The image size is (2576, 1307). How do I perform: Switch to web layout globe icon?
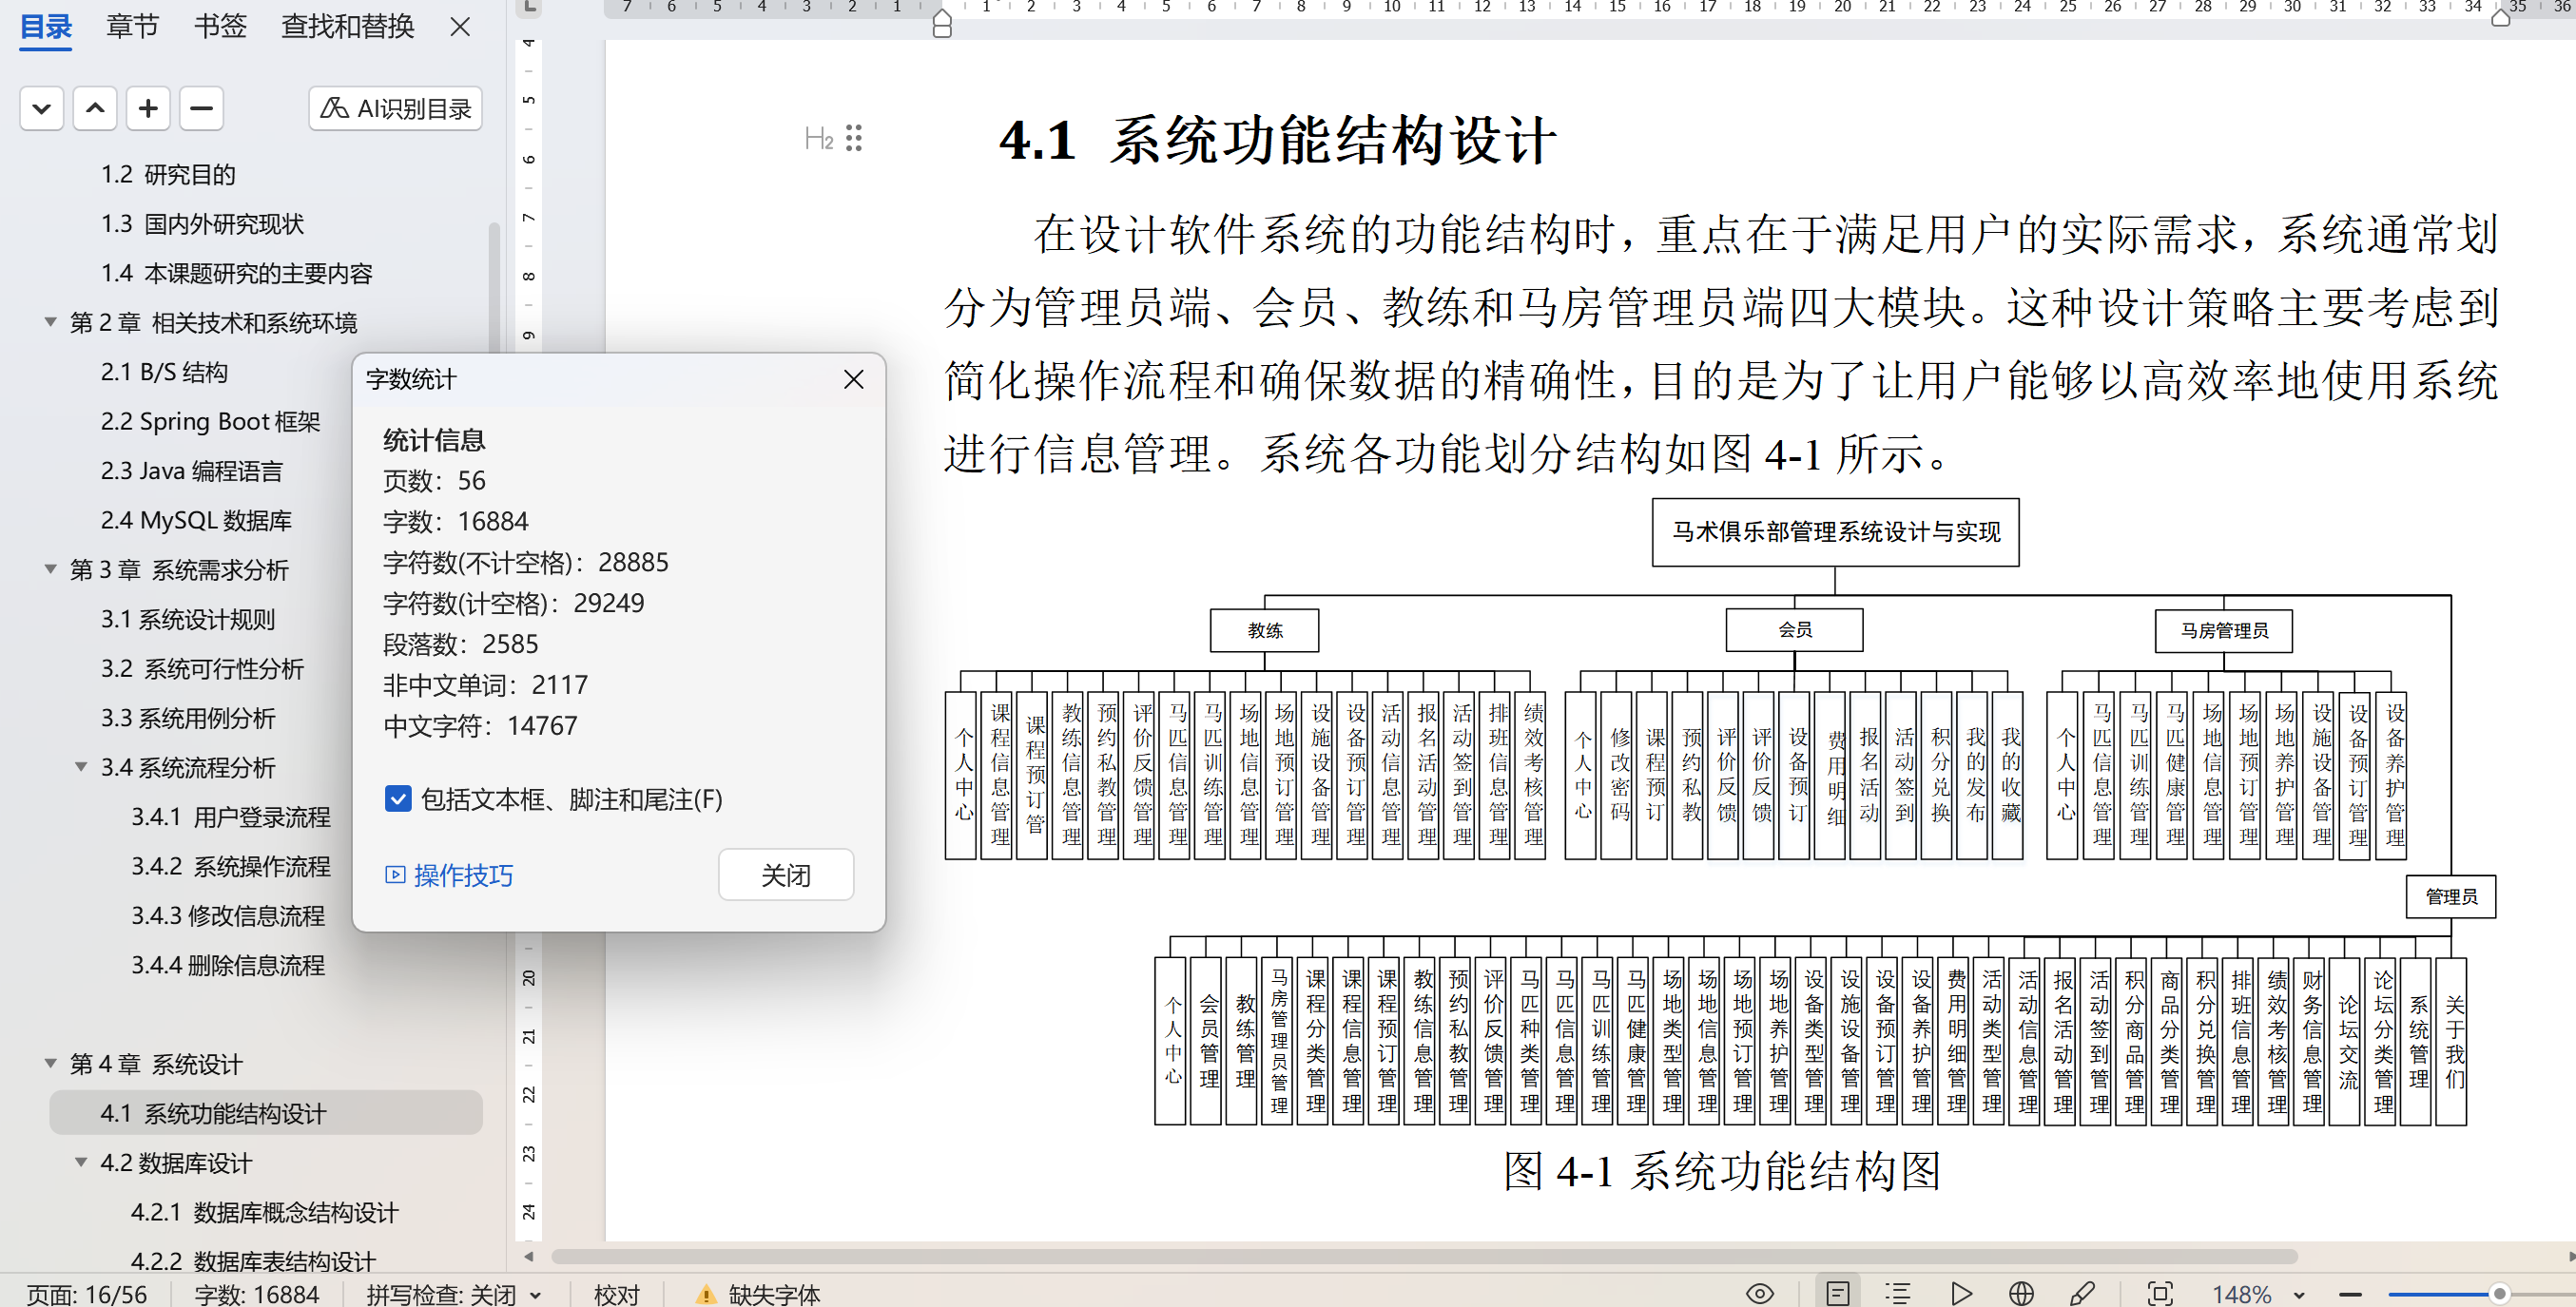2021,1293
